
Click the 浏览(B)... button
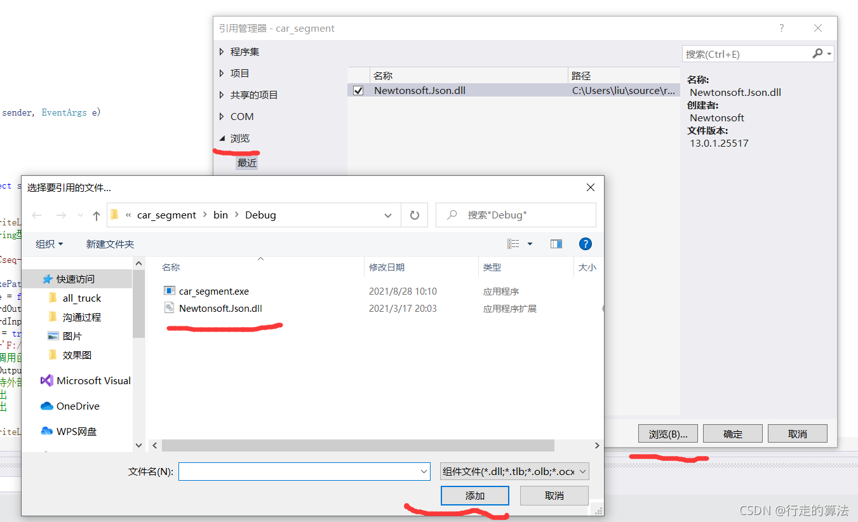click(667, 433)
